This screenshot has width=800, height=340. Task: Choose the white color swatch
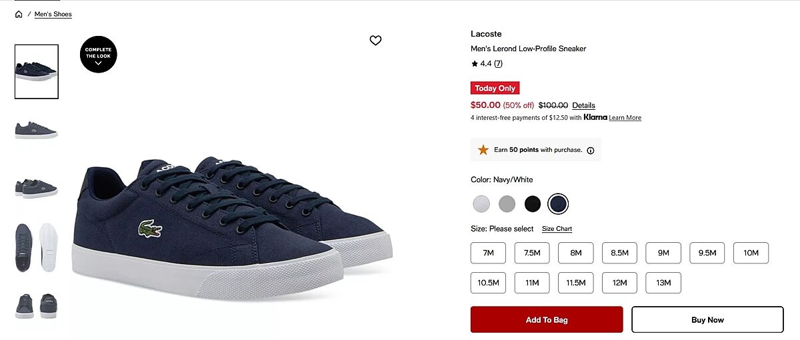(481, 204)
